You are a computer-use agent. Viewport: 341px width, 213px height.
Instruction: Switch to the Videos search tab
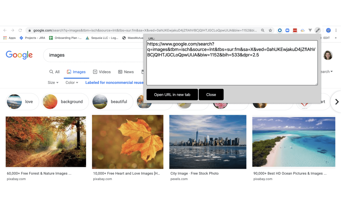(102, 72)
